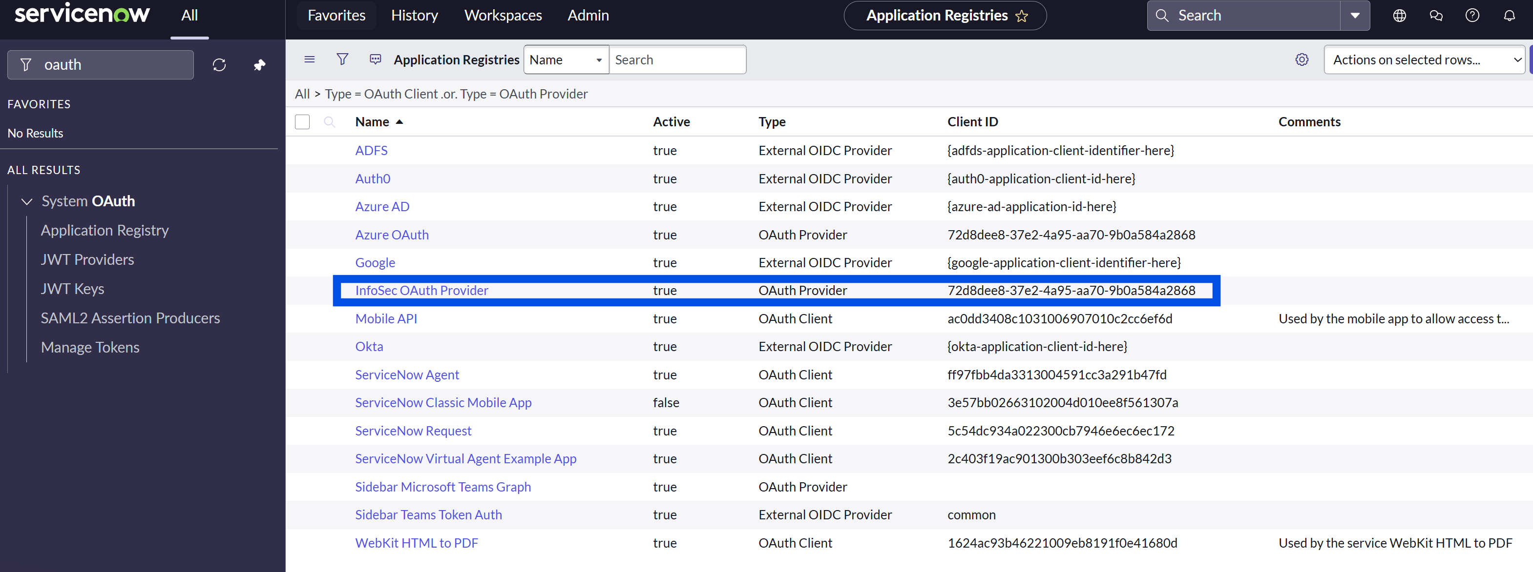Show notifications bell
Screen dimensions: 1533x572
point(1509,16)
